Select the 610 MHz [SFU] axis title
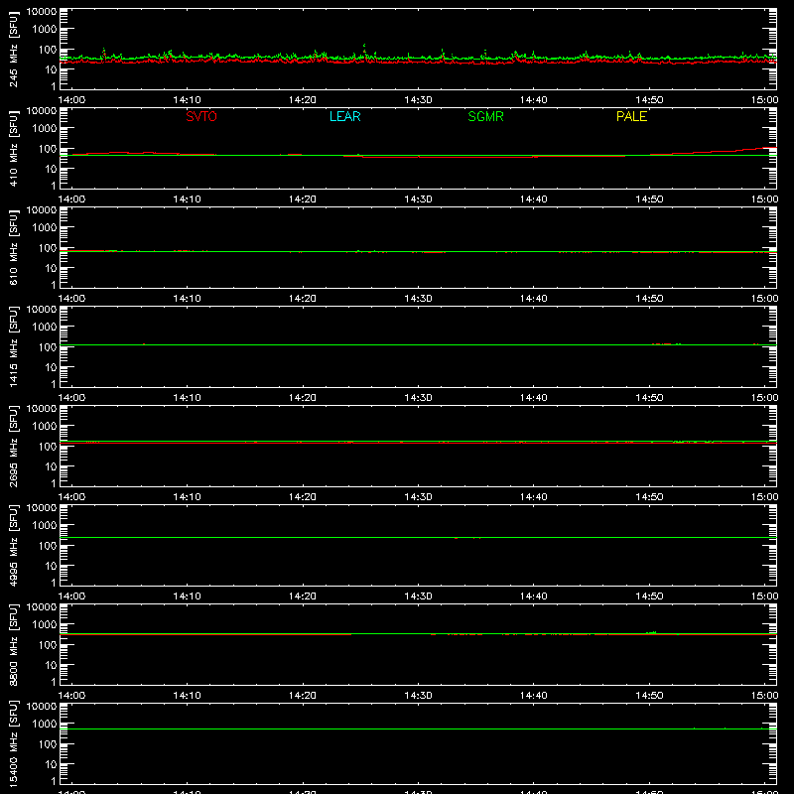The width and height of the screenshot is (794, 794). [14, 248]
